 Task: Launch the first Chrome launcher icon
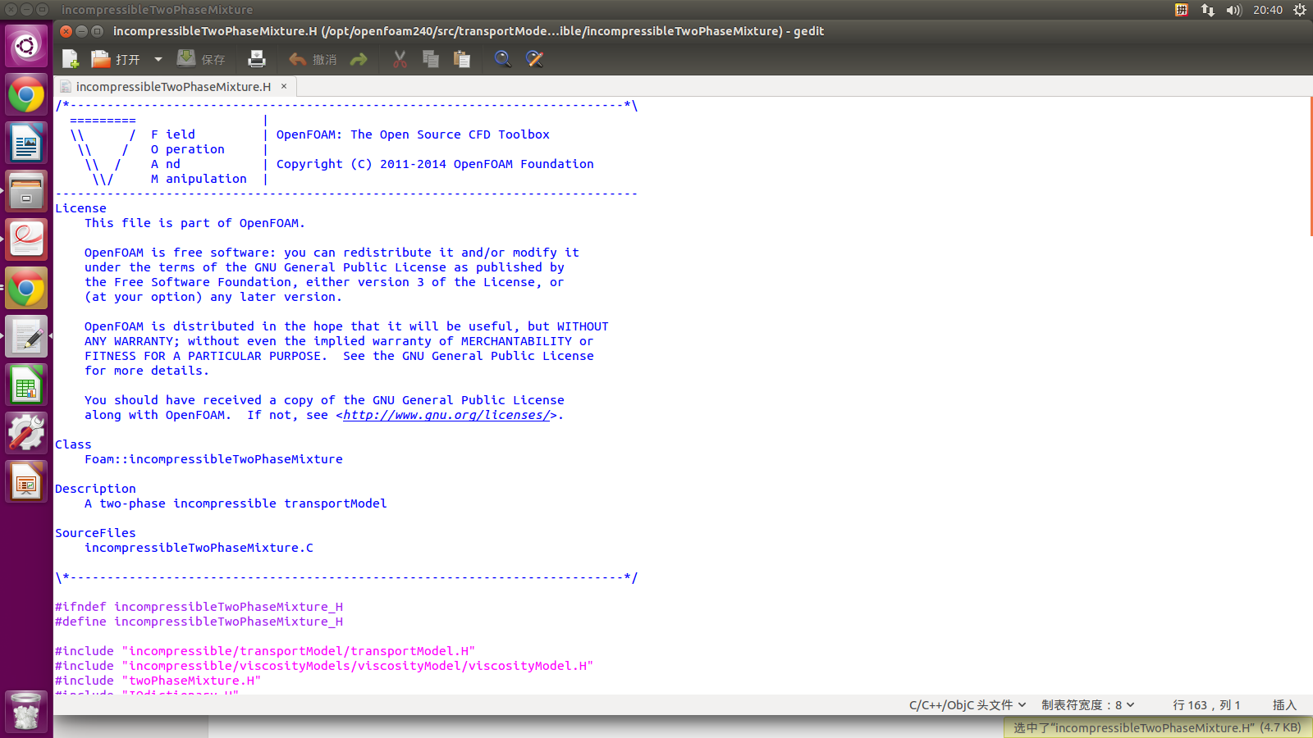click(26, 95)
